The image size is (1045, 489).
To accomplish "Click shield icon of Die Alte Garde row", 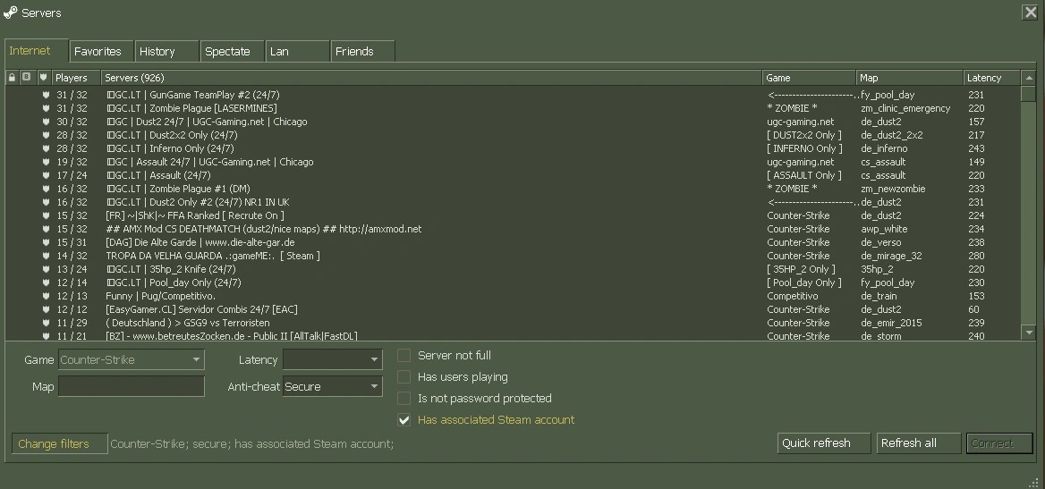I will click(46, 242).
